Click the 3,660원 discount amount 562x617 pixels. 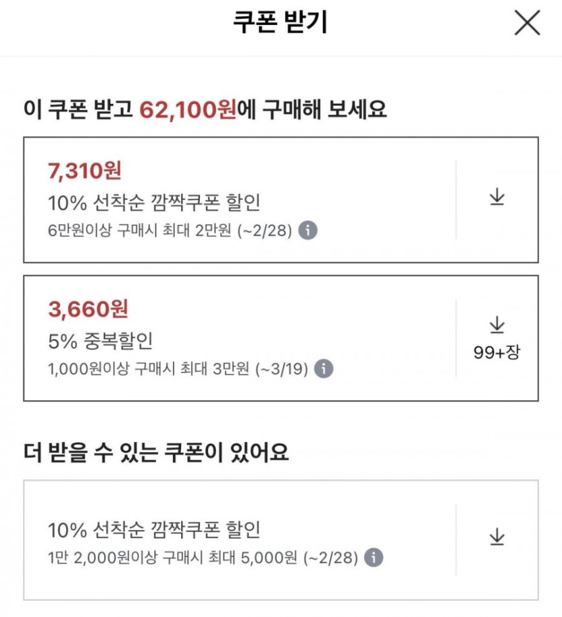(87, 309)
